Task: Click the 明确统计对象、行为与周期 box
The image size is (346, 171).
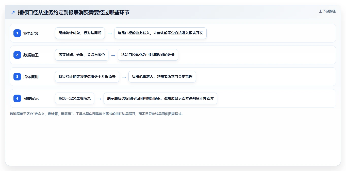Action: tap(80, 33)
